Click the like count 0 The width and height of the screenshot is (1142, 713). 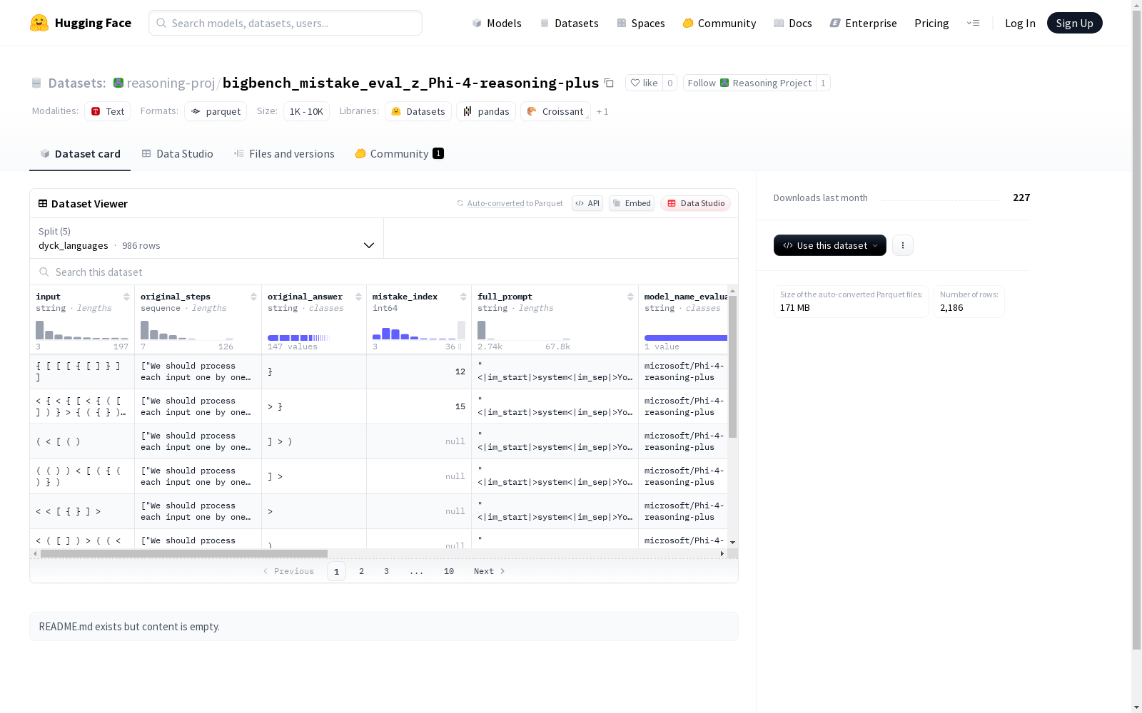(669, 83)
